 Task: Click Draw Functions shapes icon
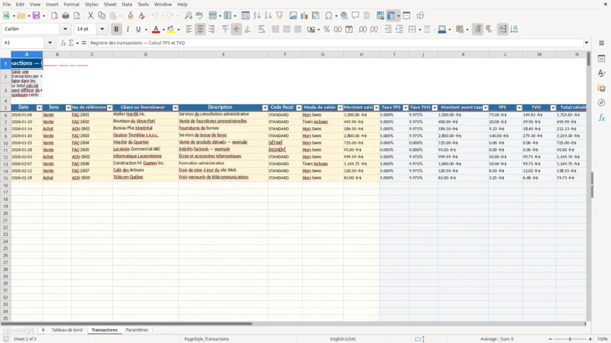[x=420, y=15]
